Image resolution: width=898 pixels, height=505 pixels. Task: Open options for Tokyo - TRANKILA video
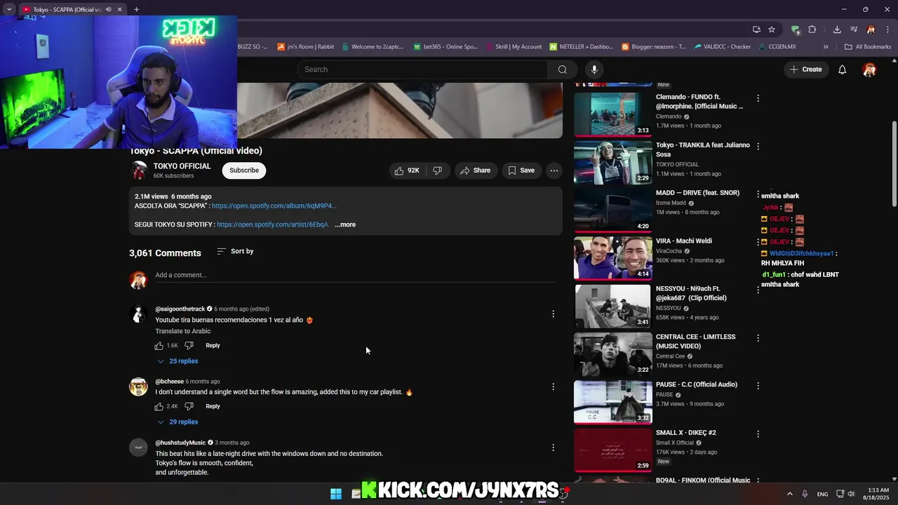coord(758,146)
